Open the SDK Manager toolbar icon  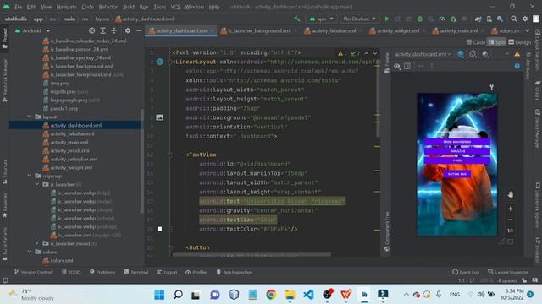tap(501, 19)
